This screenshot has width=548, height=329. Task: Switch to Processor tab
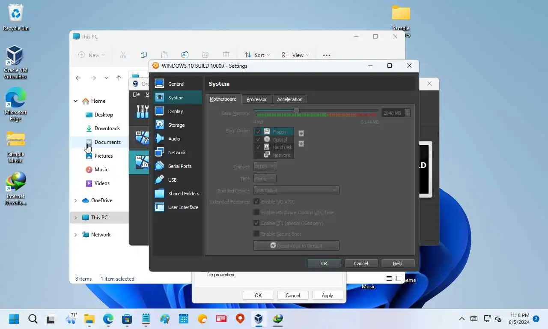[256, 99]
